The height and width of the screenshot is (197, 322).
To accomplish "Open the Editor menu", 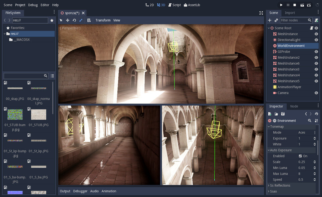I will tap(45, 5).
